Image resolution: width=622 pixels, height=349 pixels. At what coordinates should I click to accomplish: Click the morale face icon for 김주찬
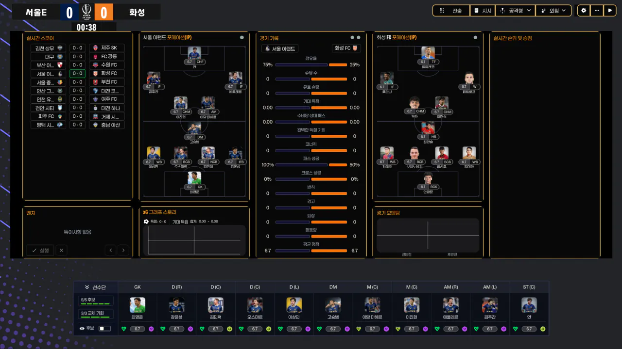coord(503,329)
